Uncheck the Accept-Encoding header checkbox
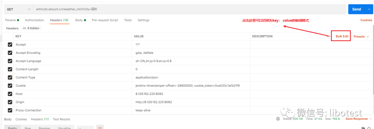374x129 pixels. click(10, 53)
